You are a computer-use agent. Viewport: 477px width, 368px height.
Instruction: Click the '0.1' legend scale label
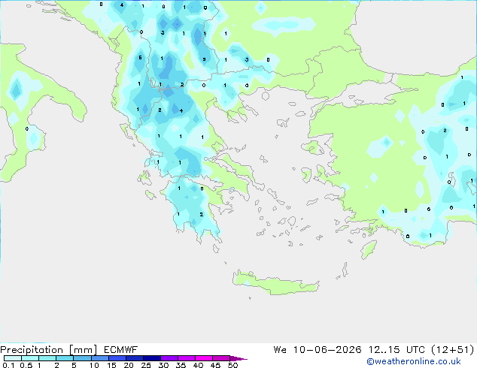coord(8,365)
